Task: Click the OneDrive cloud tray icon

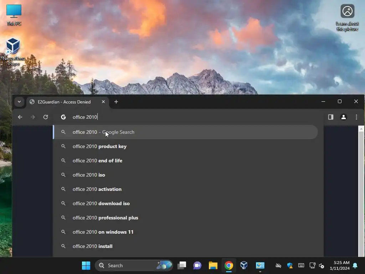Action: coord(278,265)
